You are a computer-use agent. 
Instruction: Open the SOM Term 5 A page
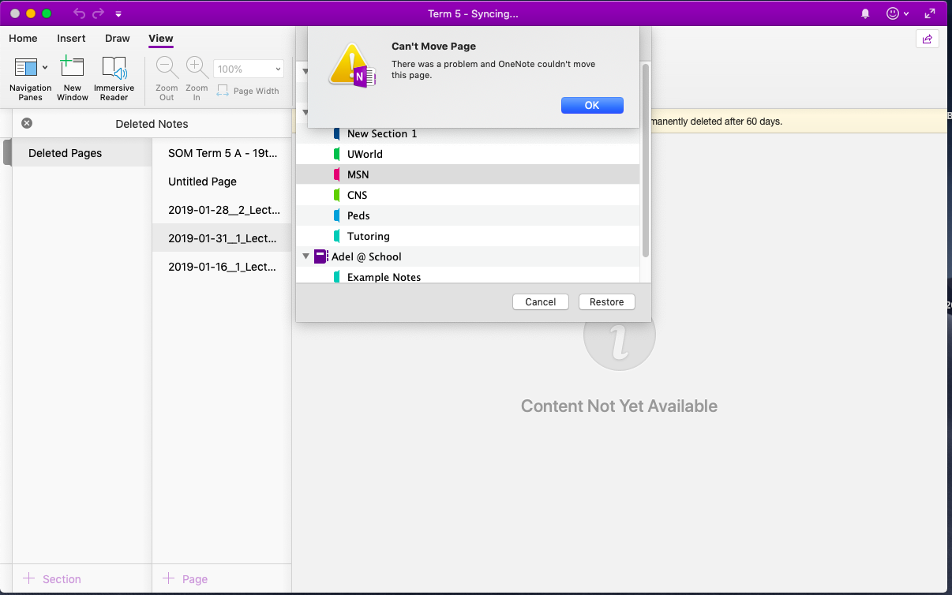[222, 153]
